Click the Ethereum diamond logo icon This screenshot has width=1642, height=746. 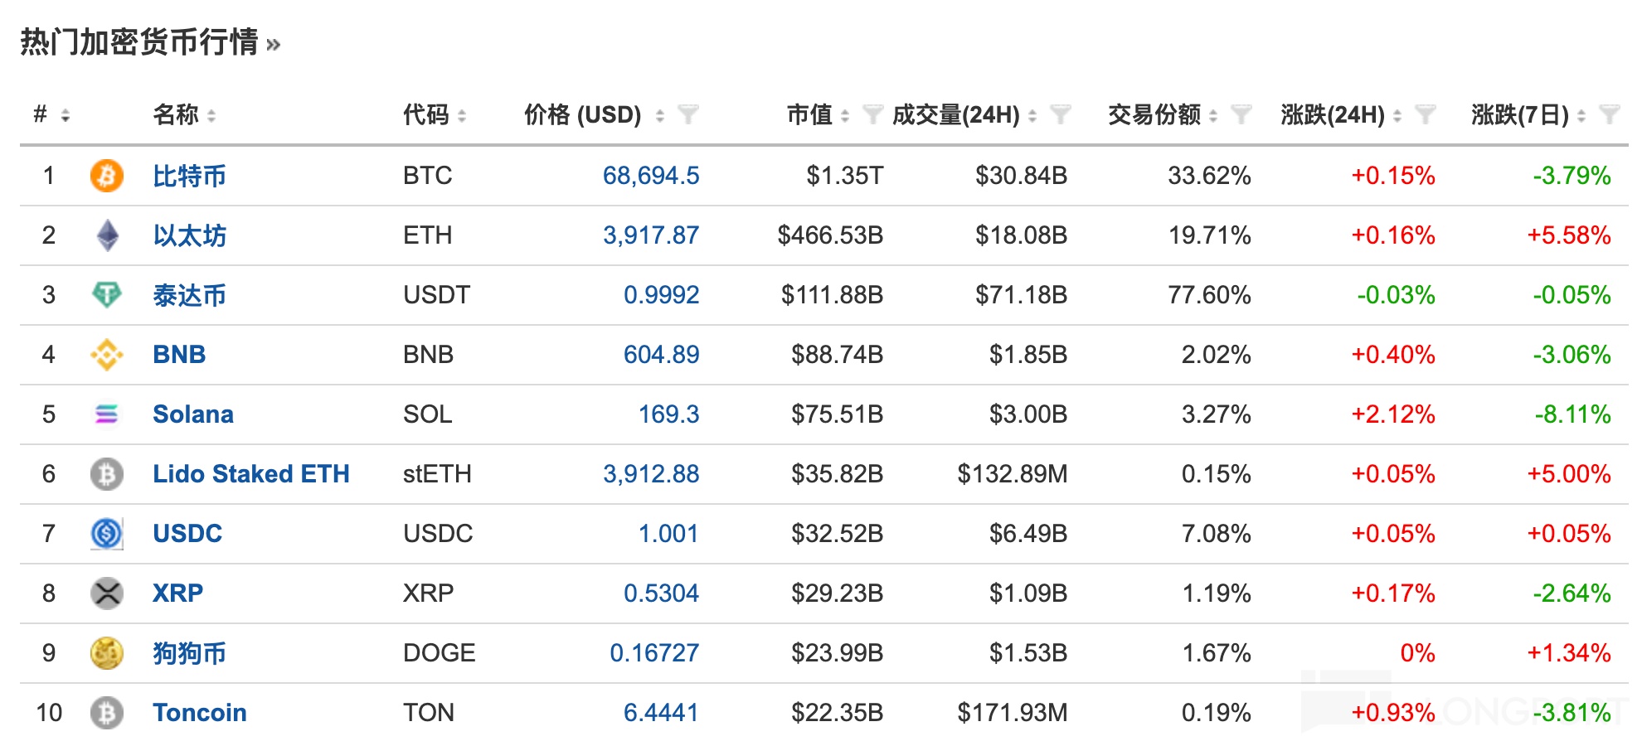[107, 235]
